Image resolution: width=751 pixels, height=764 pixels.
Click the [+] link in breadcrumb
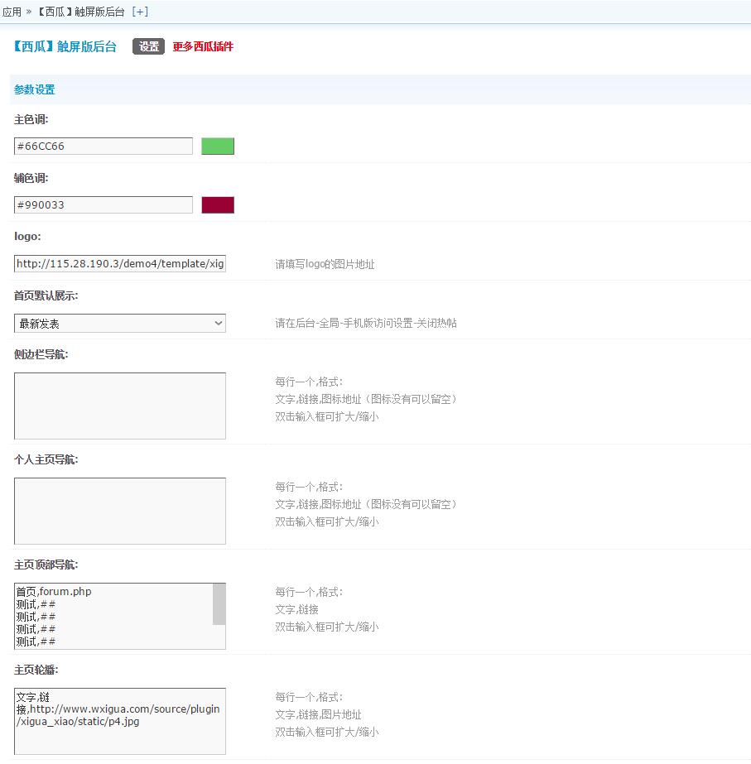140,12
